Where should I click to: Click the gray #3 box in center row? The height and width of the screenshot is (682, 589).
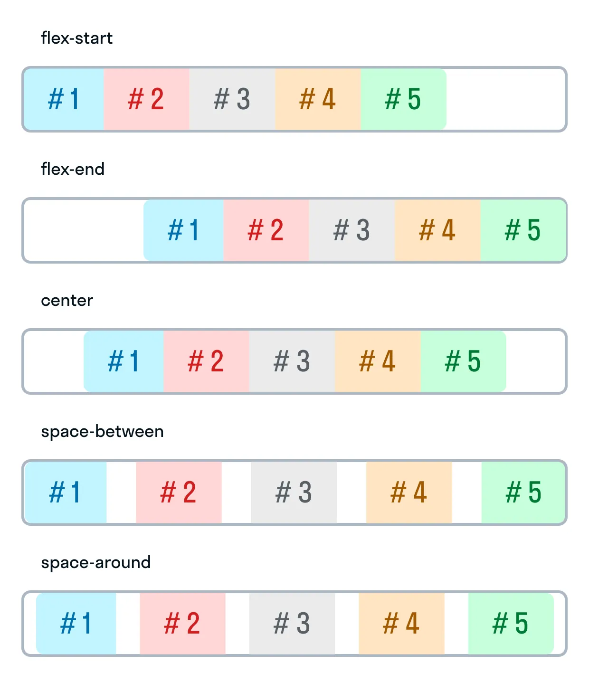[292, 361]
